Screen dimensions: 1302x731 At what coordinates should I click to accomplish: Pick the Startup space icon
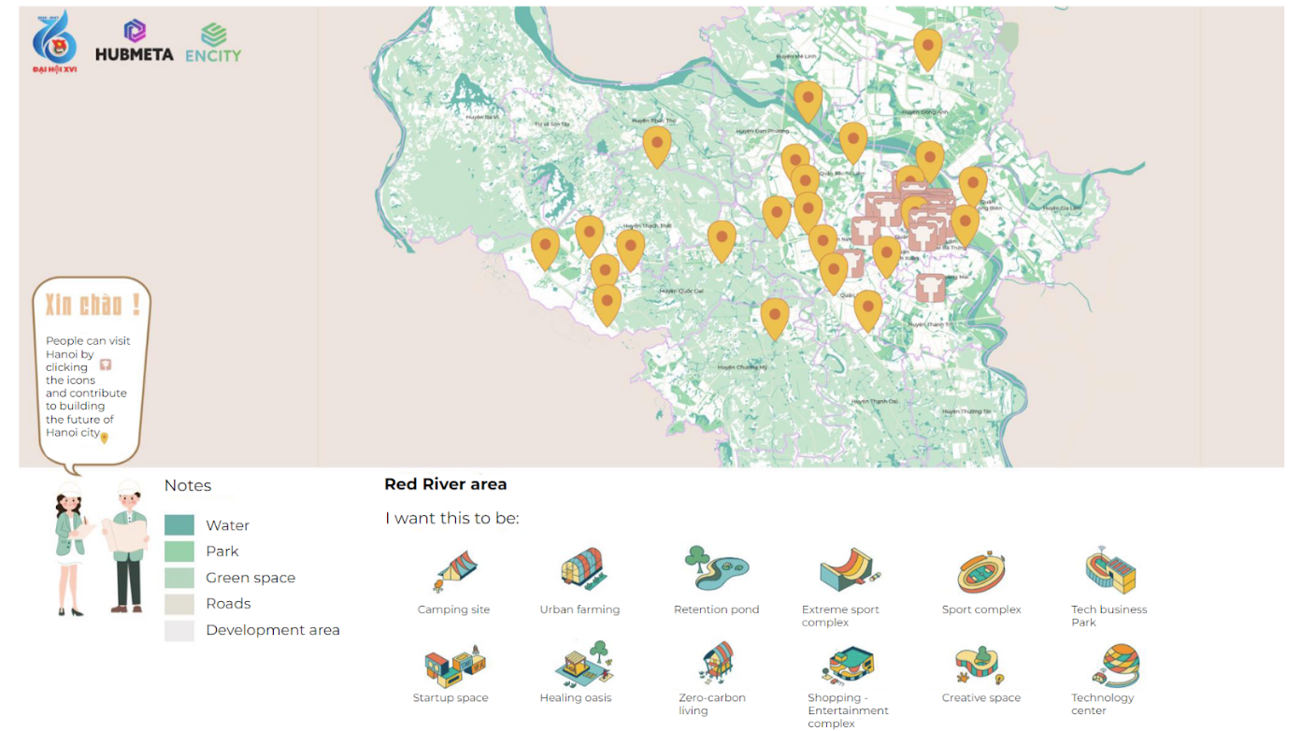(x=454, y=664)
